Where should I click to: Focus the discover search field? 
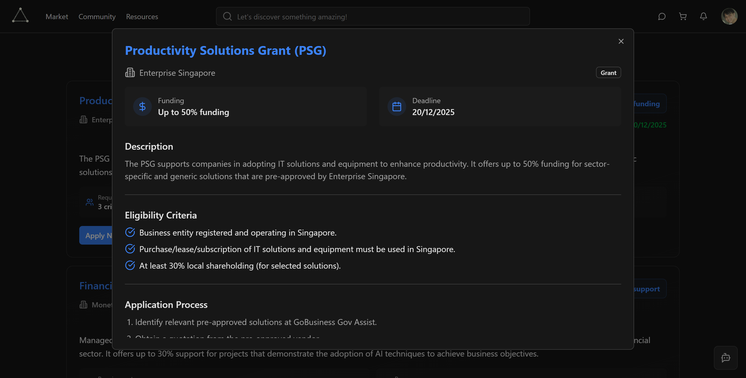[373, 17]
